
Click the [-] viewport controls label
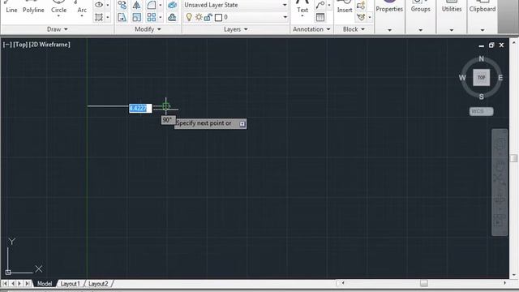pyautogui.click(x=7, y=45)
